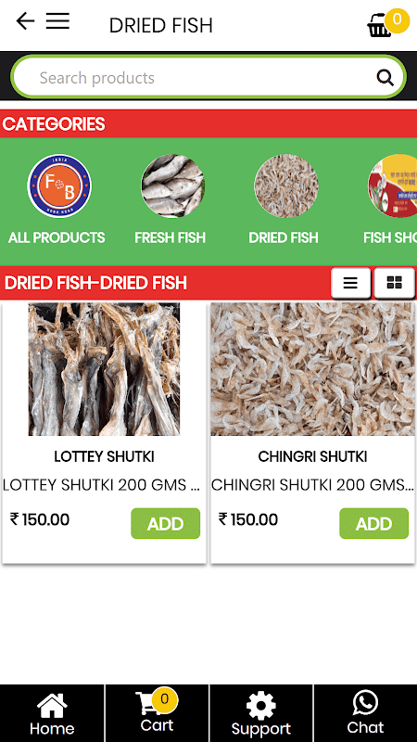The width and height of the screenshot is (417, 742).
Task: Switch to grid view layout
Action: coord(395,283)
